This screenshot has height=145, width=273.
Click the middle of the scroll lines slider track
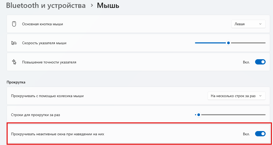point(230,115)
